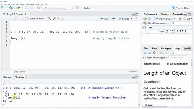The height and width of the screenshot is (109, 194).
Task: Open the workspace panes dropdown arrow
Action: (81, 8)
